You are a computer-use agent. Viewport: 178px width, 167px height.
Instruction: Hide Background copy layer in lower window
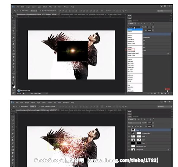click(x=129, y=146)
